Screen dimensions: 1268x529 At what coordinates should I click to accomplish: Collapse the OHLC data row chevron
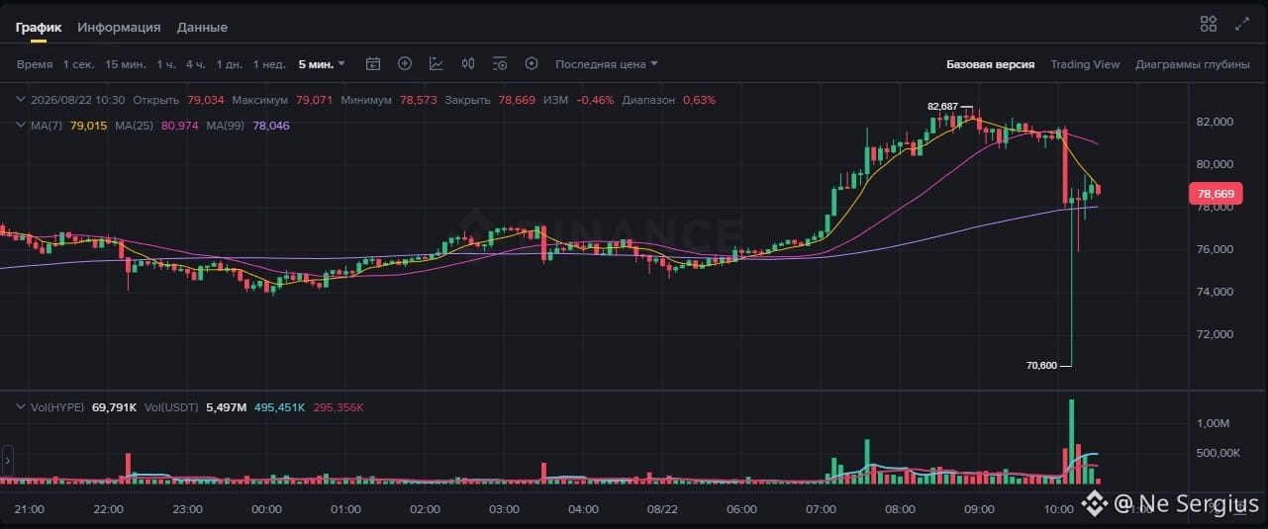tap(22, 100)
